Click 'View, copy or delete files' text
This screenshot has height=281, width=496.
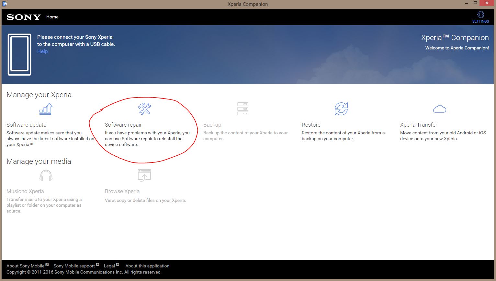point(145,200)
